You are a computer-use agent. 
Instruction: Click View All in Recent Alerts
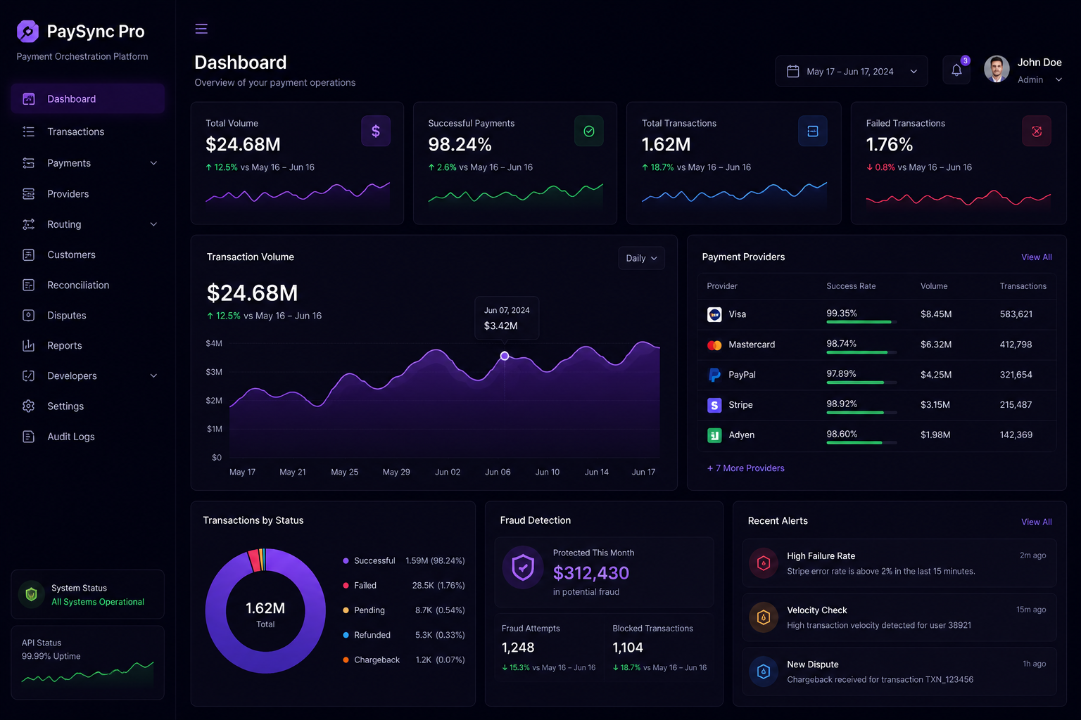point(1037,522)
